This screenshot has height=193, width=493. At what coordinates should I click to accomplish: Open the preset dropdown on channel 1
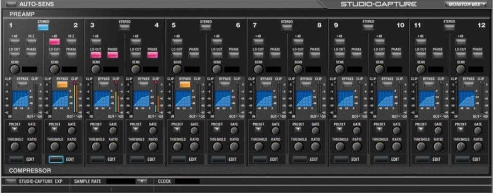coord(15,129)
